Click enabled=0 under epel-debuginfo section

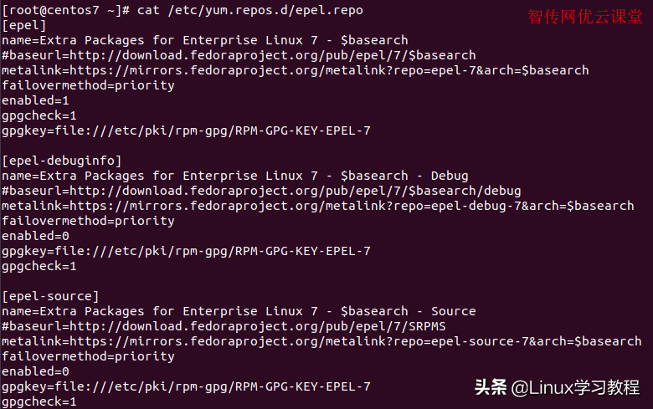tap(35, 237)
